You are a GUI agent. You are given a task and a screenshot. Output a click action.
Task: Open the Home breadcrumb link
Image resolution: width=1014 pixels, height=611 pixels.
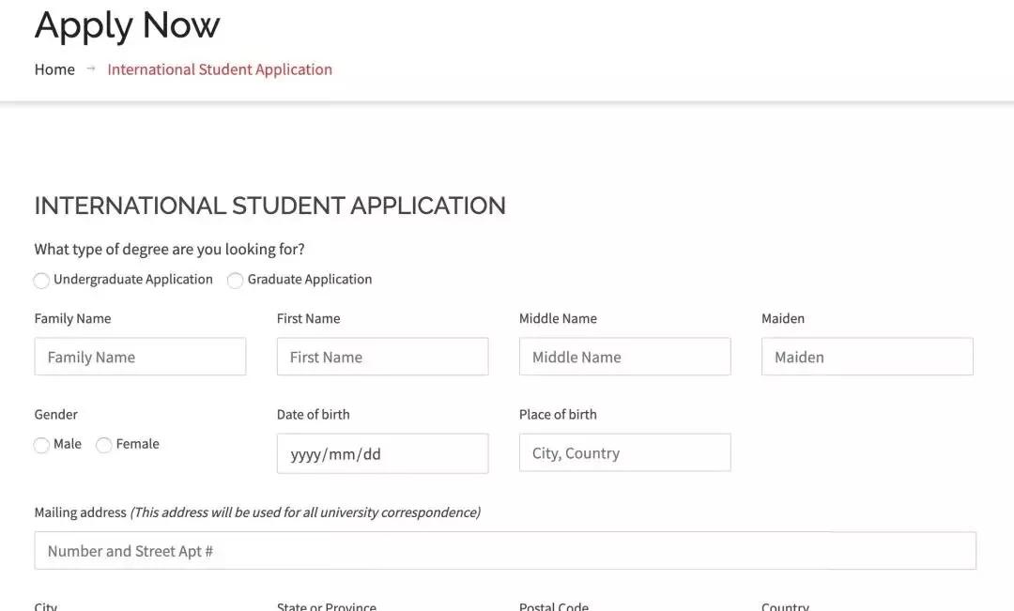click(54, 69)
